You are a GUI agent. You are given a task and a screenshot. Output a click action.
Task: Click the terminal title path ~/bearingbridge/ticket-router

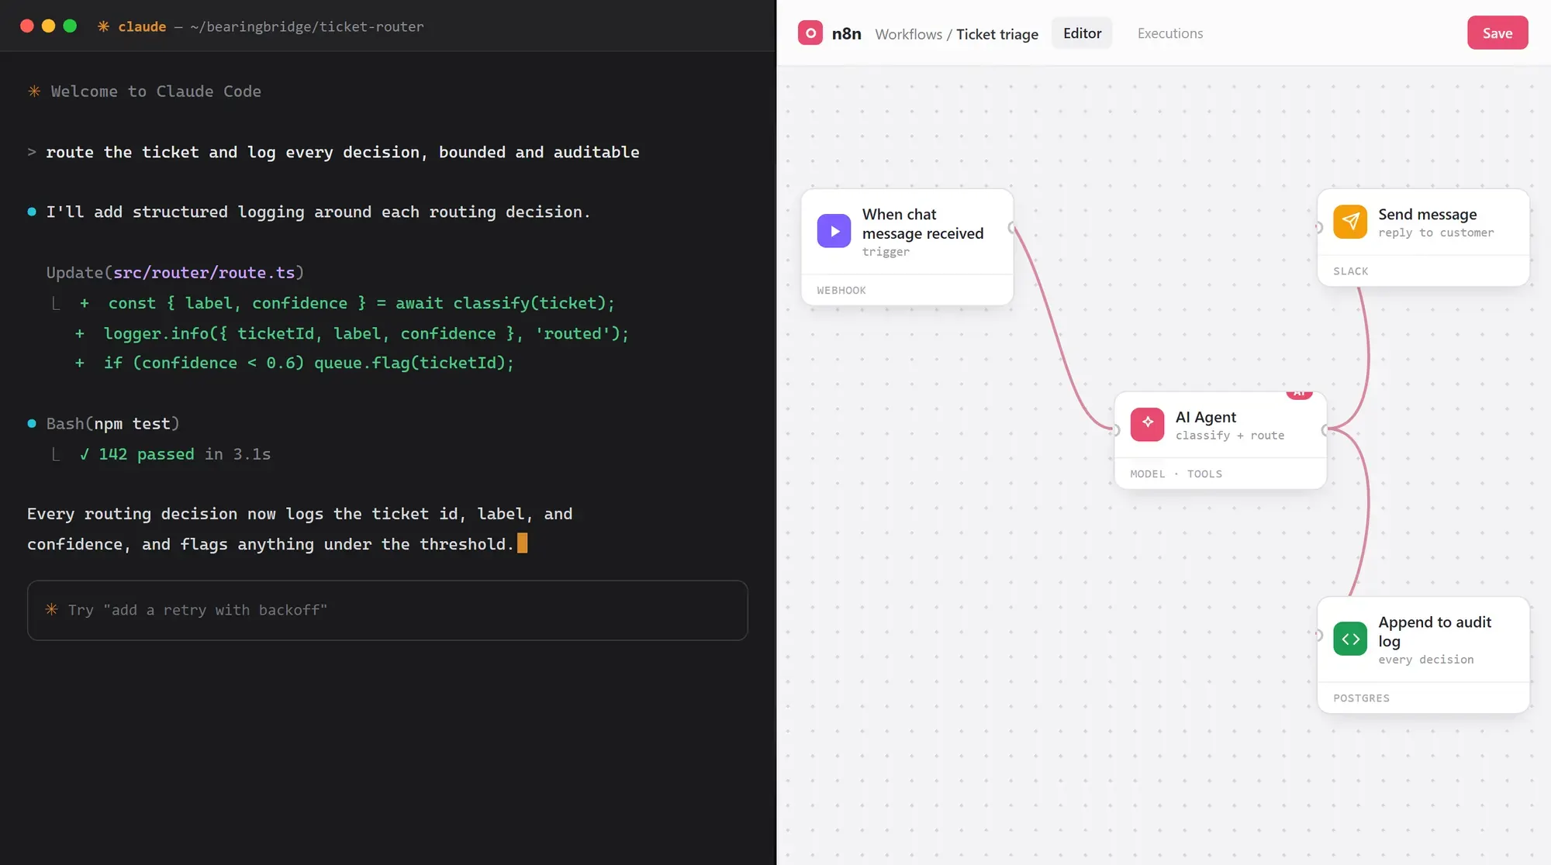pos(306,26)
